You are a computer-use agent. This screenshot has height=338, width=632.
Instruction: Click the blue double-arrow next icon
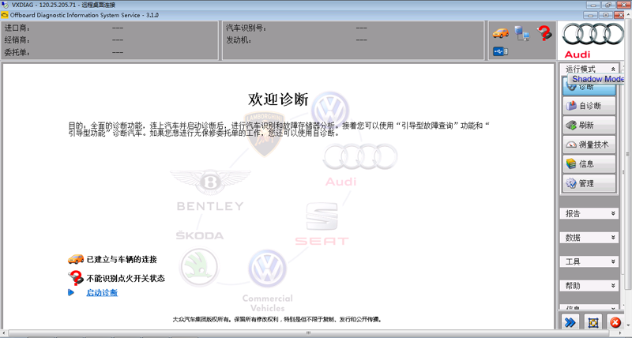point(570,322)
